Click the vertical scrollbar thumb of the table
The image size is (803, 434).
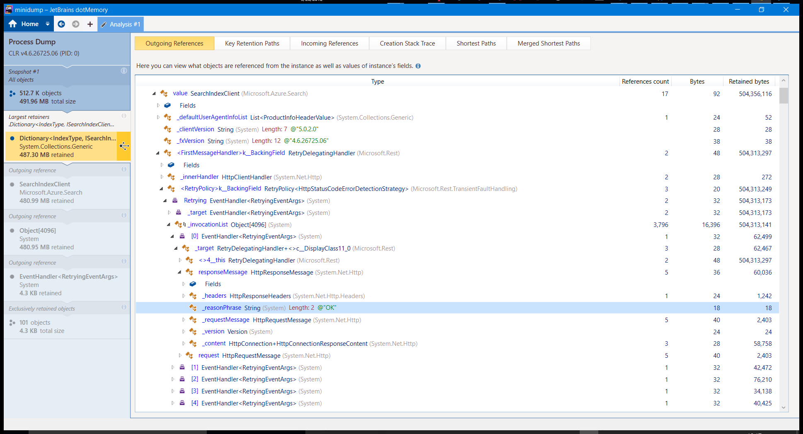(784, 95)
